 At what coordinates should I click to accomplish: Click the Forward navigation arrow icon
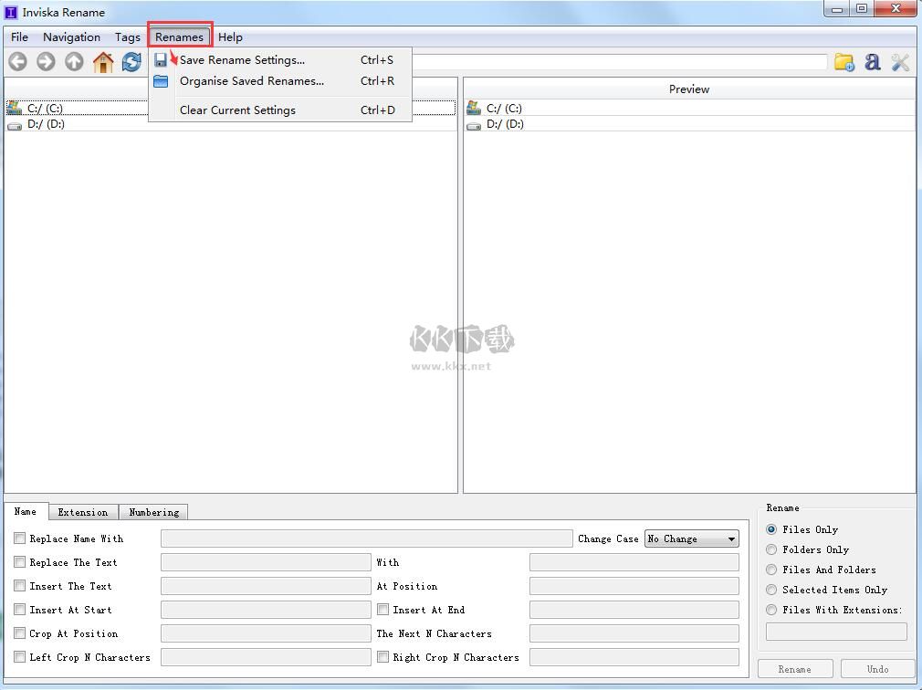[46, 61]
